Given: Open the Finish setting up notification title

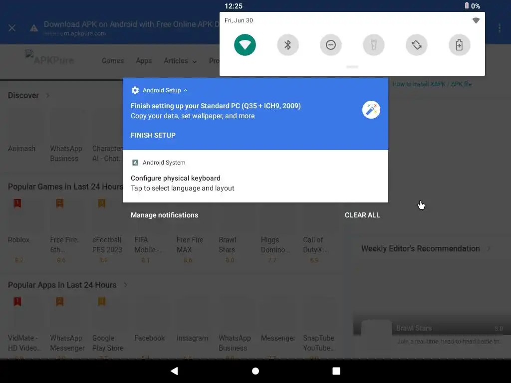Looking at the screenshot, I should (x=216, y=106).
